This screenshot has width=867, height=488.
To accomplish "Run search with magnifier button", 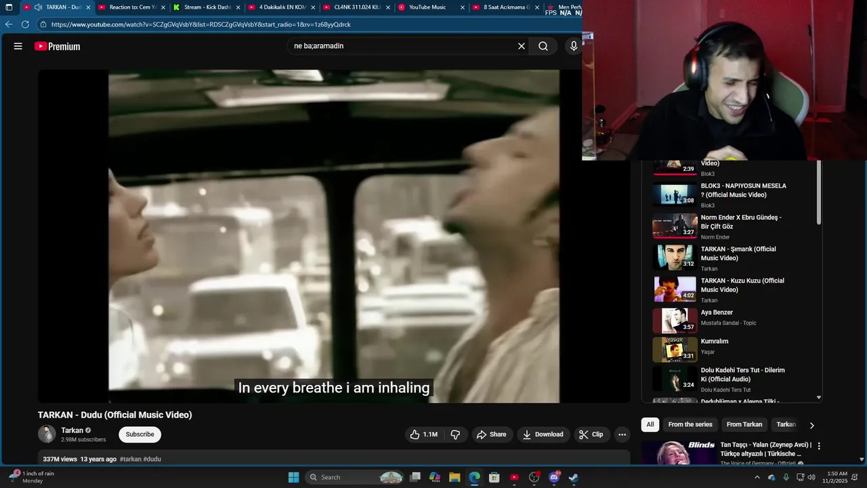I will point(543,46).
